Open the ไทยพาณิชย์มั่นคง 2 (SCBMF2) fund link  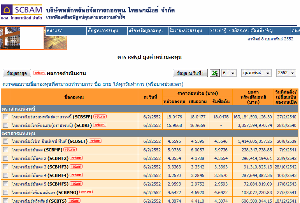tap(40, 158)
